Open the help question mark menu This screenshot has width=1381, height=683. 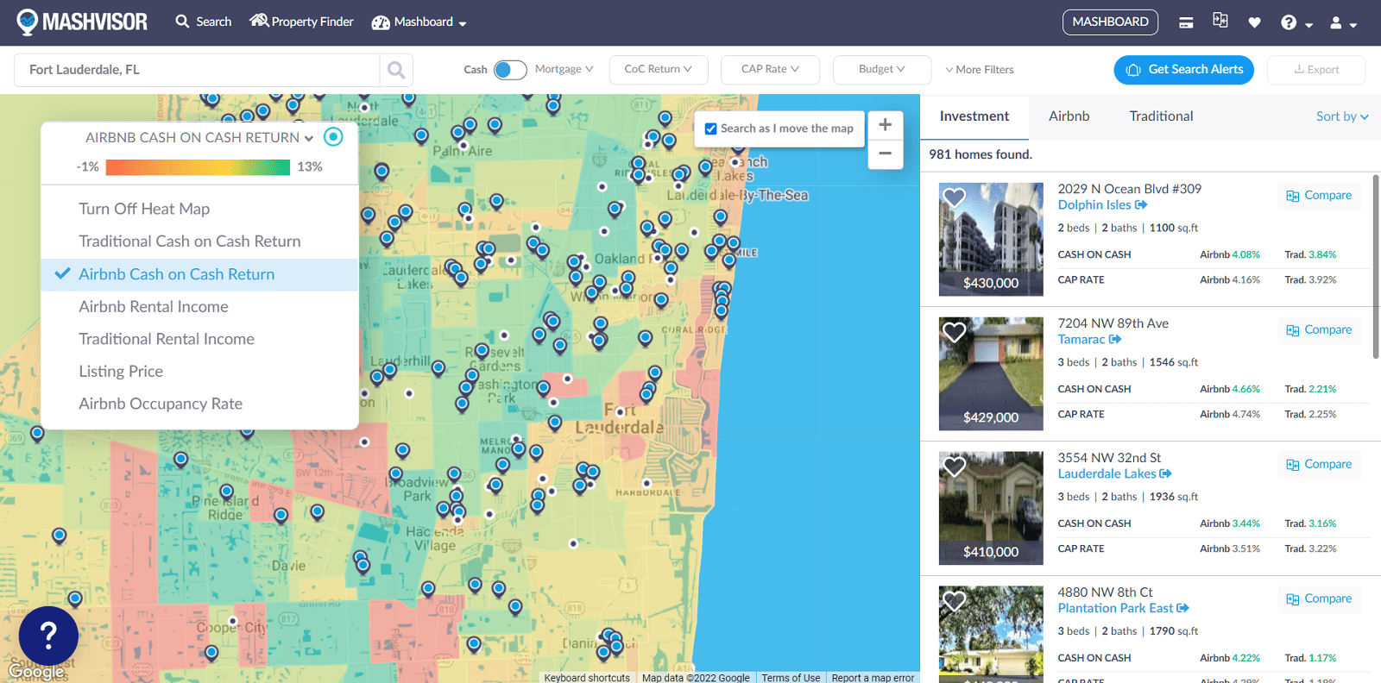click(x=1296, y=23)
